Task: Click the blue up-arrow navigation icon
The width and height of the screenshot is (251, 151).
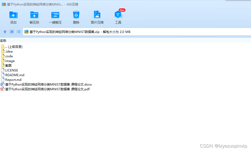Action: [x=5, y=31]
